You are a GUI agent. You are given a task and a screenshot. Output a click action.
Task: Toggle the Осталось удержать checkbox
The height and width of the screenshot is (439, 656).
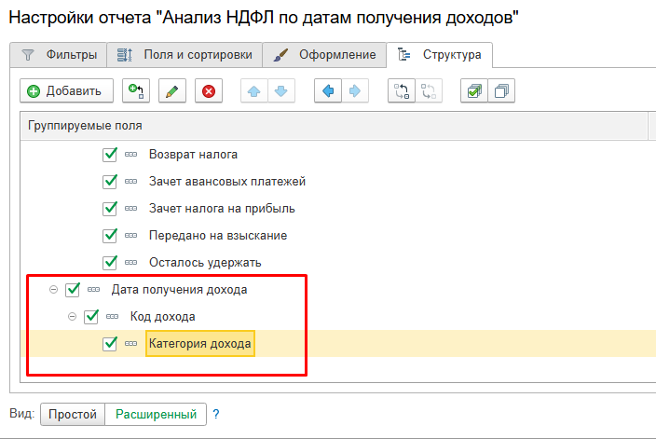110,263
